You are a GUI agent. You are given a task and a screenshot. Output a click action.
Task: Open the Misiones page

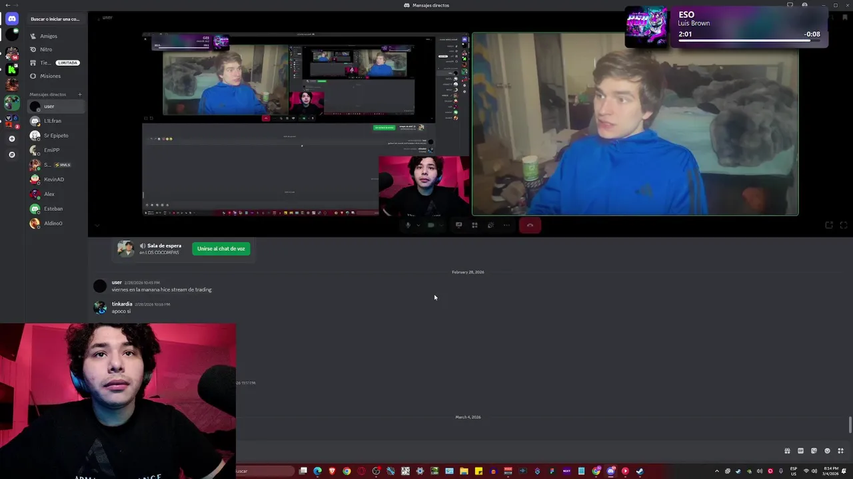(x=56, y=76)
